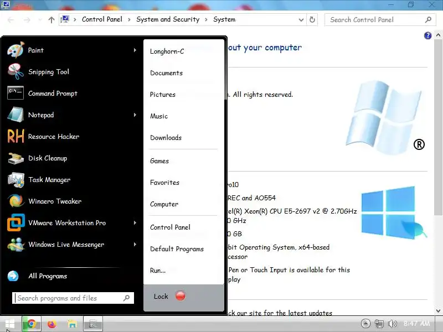Open Chrome from the taskbar

coord(32,324)
